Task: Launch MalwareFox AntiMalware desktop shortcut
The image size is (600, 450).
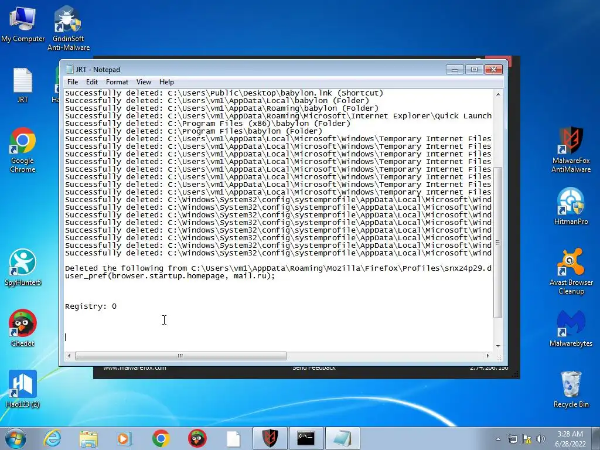Action: tap(571, 149)
